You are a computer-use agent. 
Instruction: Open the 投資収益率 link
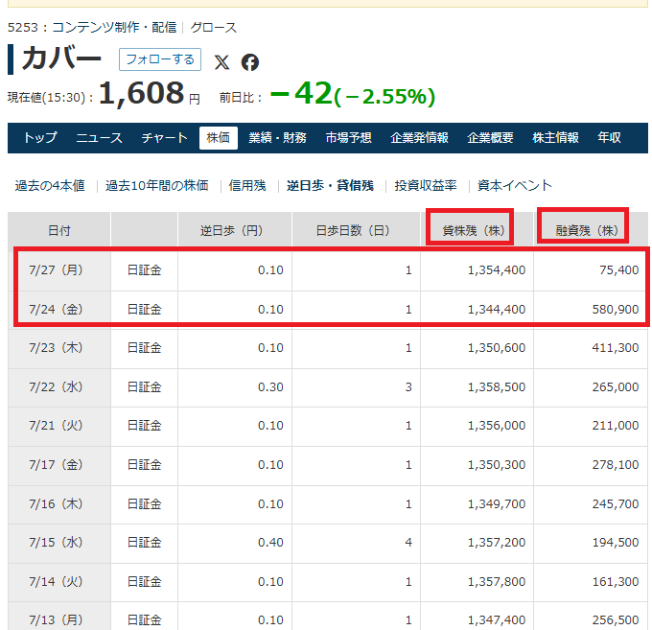point(426,185)
